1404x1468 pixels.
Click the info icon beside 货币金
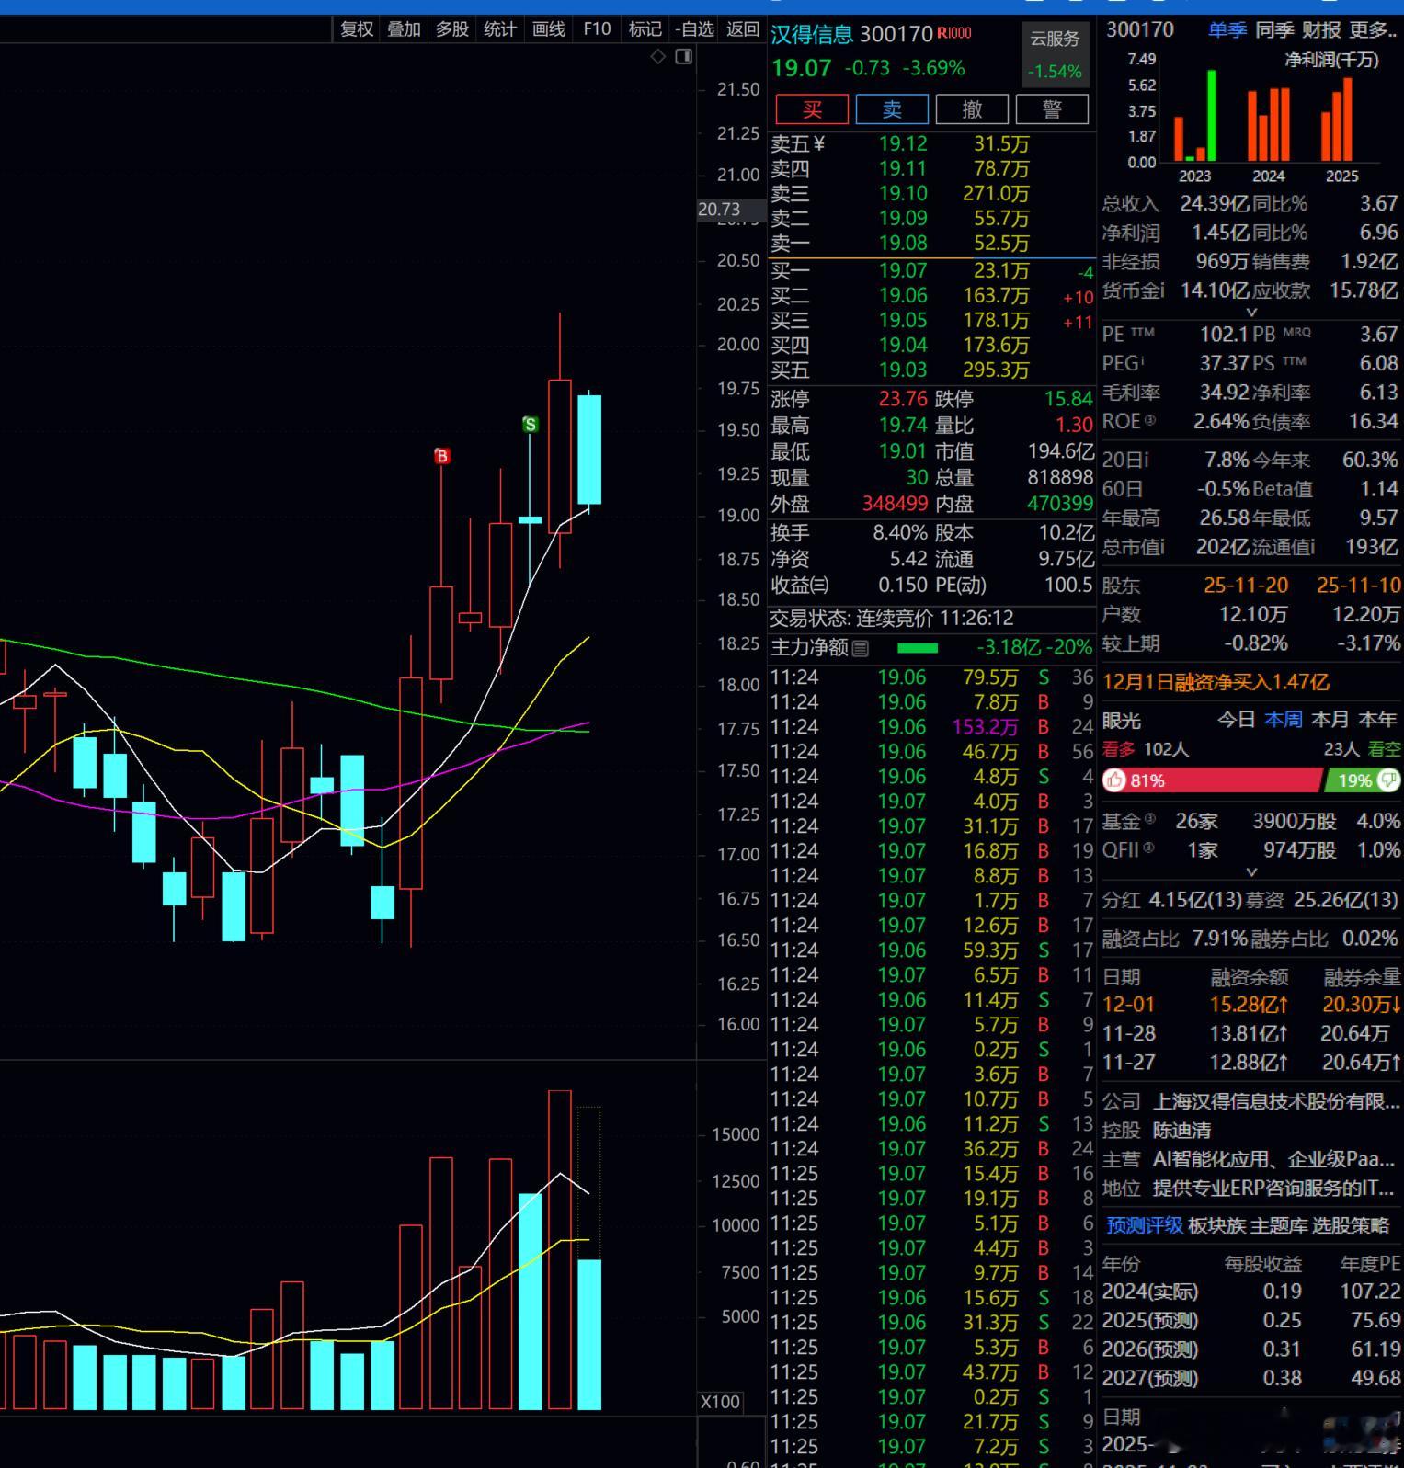(x=1160, y=290)
